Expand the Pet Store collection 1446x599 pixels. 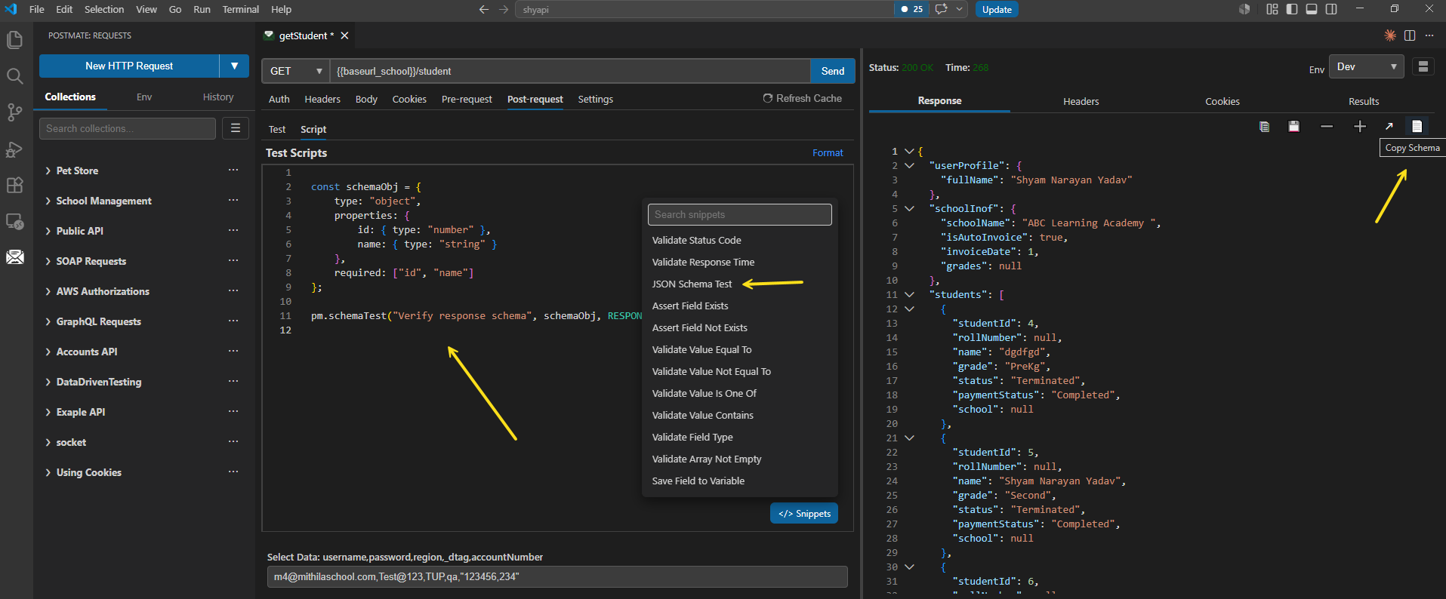48,170
